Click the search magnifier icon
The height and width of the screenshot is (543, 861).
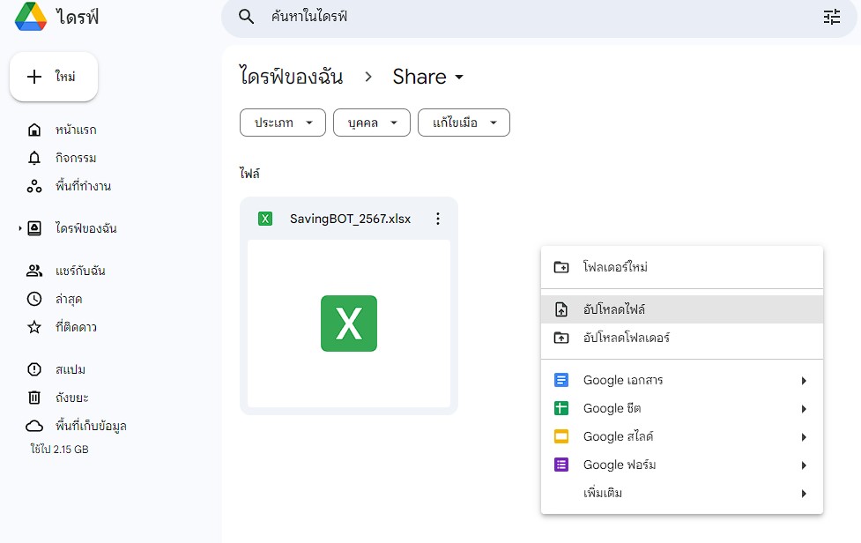248,17
